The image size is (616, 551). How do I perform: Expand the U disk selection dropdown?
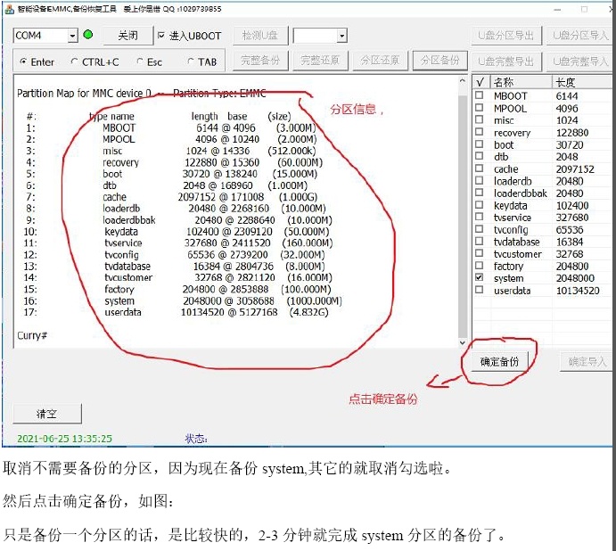341,36
